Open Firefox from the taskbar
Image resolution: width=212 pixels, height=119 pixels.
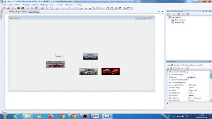point(51,116)
